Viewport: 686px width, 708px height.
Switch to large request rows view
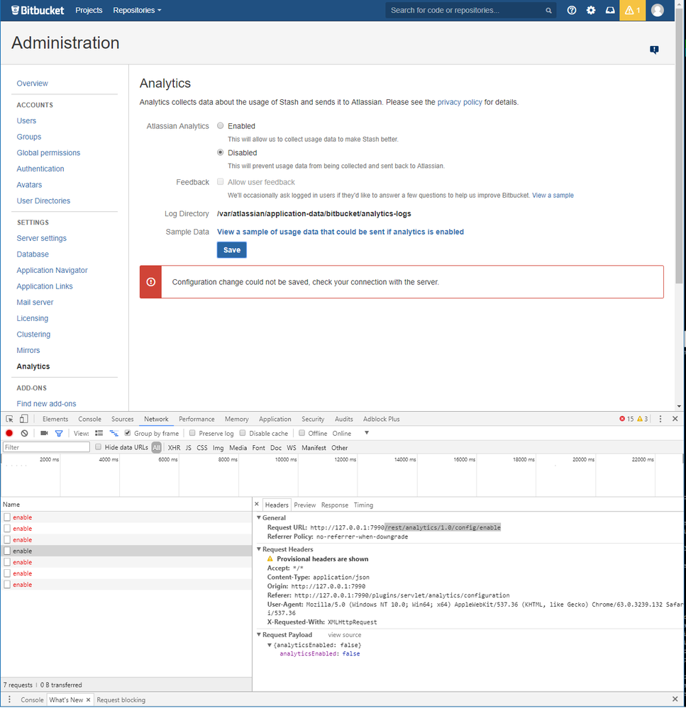[99, 433]
